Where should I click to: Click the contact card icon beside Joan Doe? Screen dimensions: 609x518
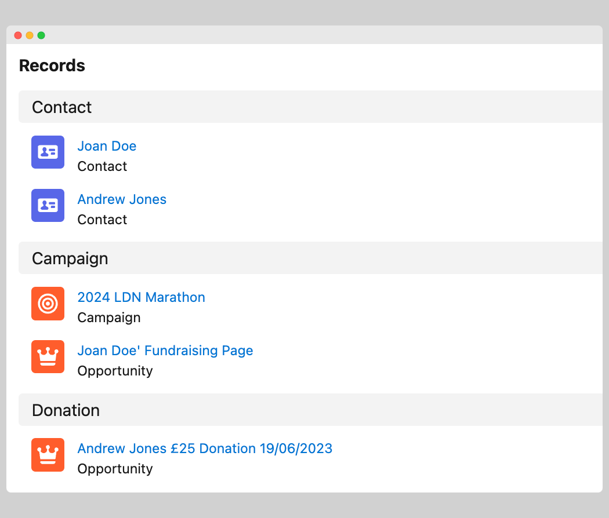point(48,152)
